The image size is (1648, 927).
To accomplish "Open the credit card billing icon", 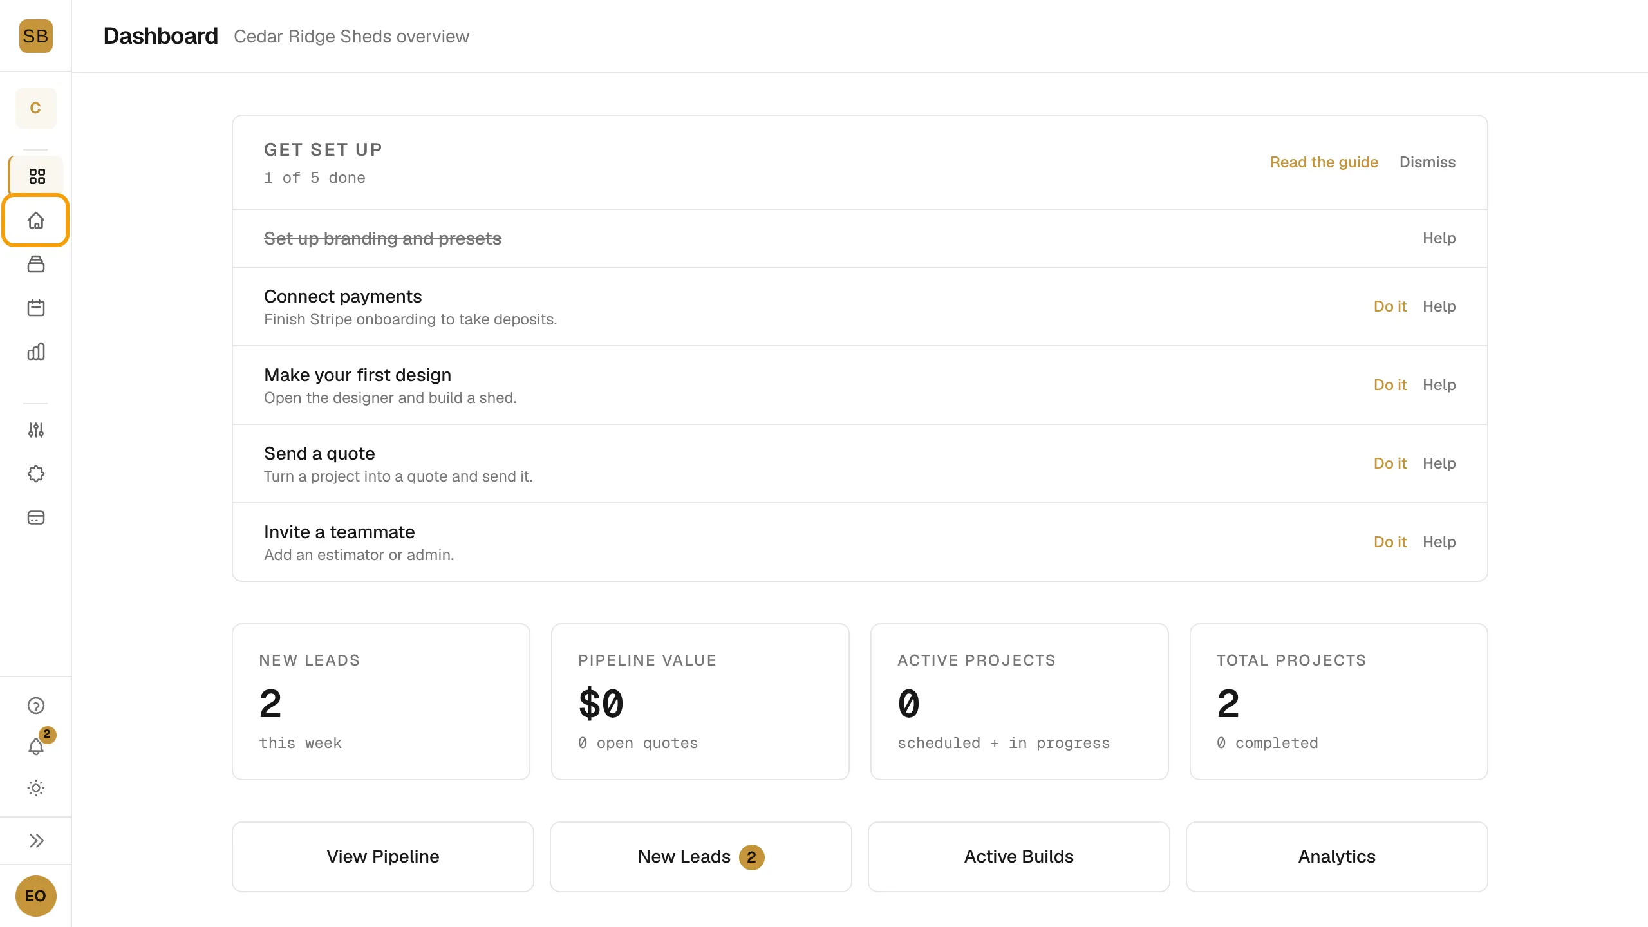I will (36, 518).
